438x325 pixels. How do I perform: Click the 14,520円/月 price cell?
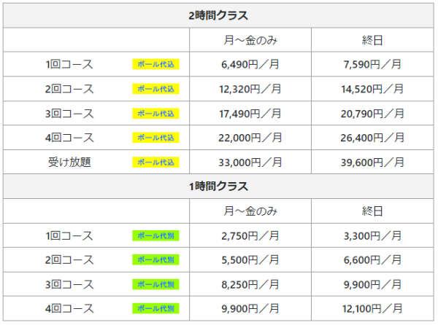(372, 89)
